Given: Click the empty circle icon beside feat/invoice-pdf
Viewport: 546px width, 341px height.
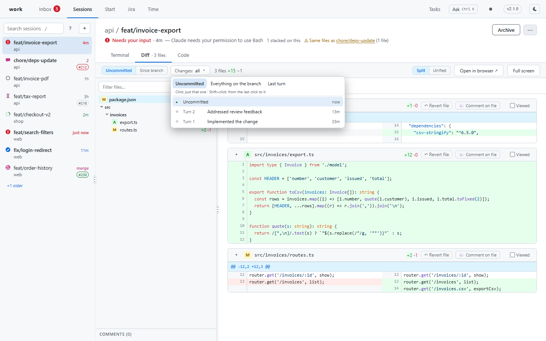Looking at the screenshot, I should 8,78.
